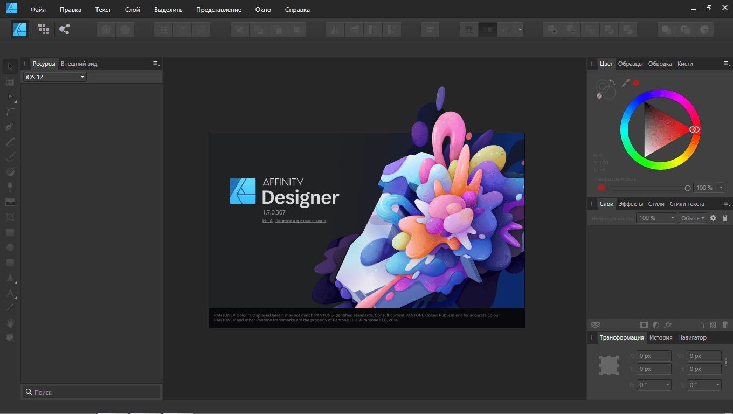Choose the Rectangle tool

click(x=10, y=232)
